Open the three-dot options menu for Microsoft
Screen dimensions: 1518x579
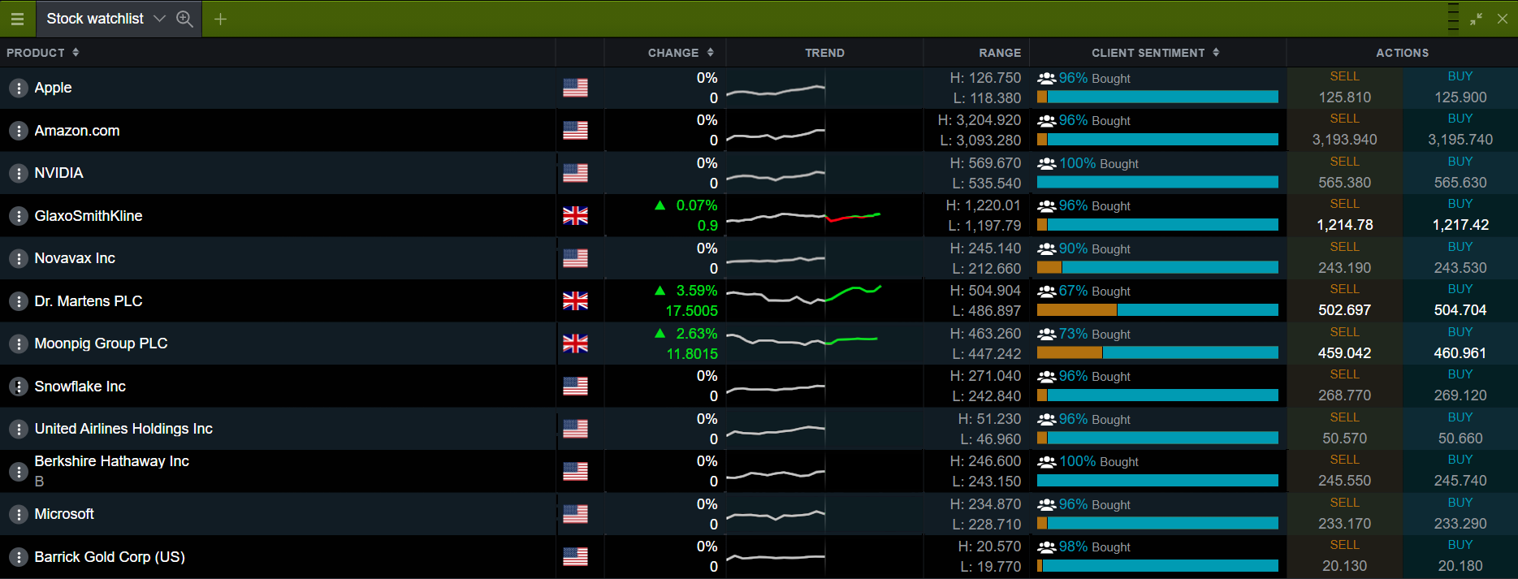tap(18, 514)
